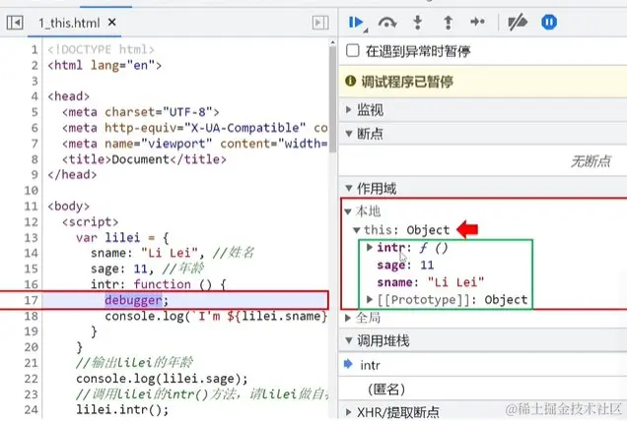Image resolution: width=627 pixels, height=421 pixels.
Task: Enable 在遇到异常时暂停 checkbox
Action: [352, 51]
